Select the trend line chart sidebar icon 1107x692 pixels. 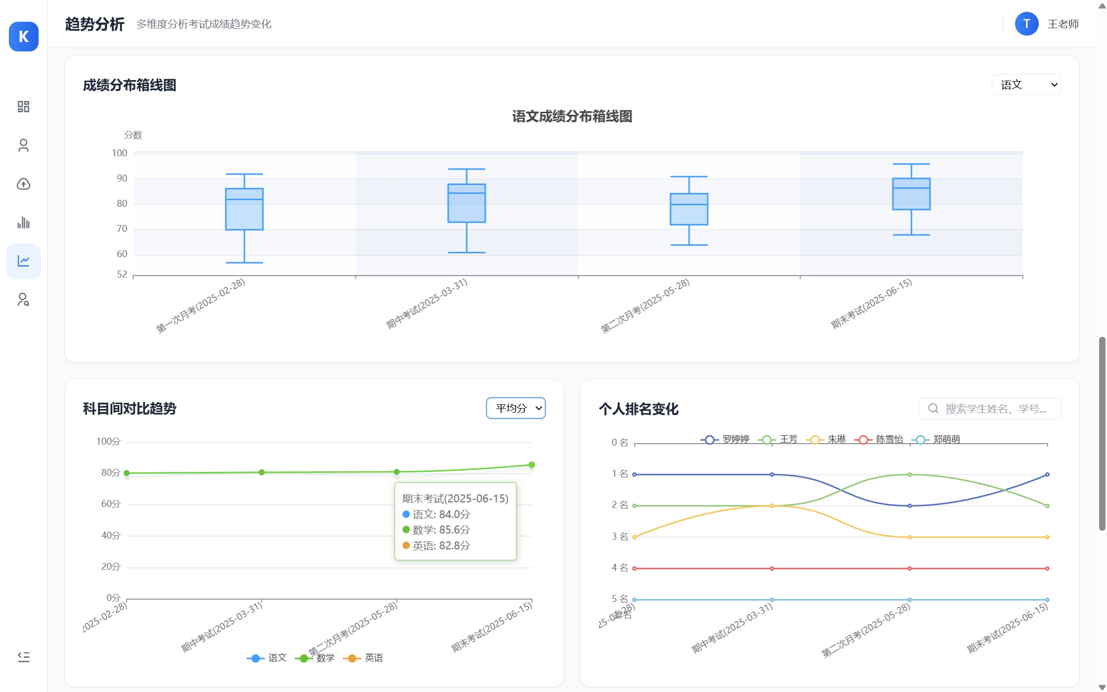coord(23,261)
